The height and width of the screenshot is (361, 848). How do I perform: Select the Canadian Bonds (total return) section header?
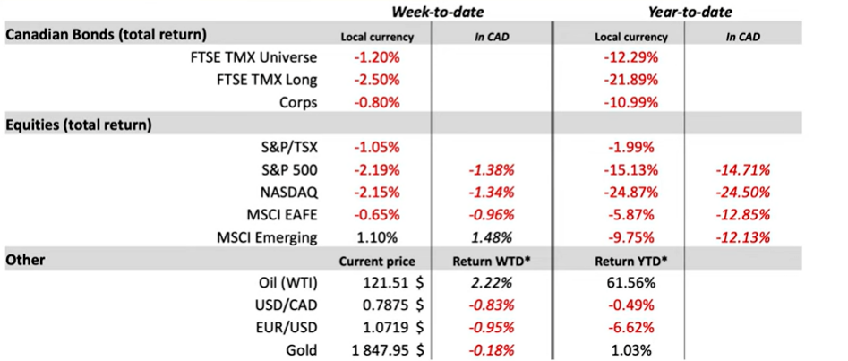pos(106,35)
